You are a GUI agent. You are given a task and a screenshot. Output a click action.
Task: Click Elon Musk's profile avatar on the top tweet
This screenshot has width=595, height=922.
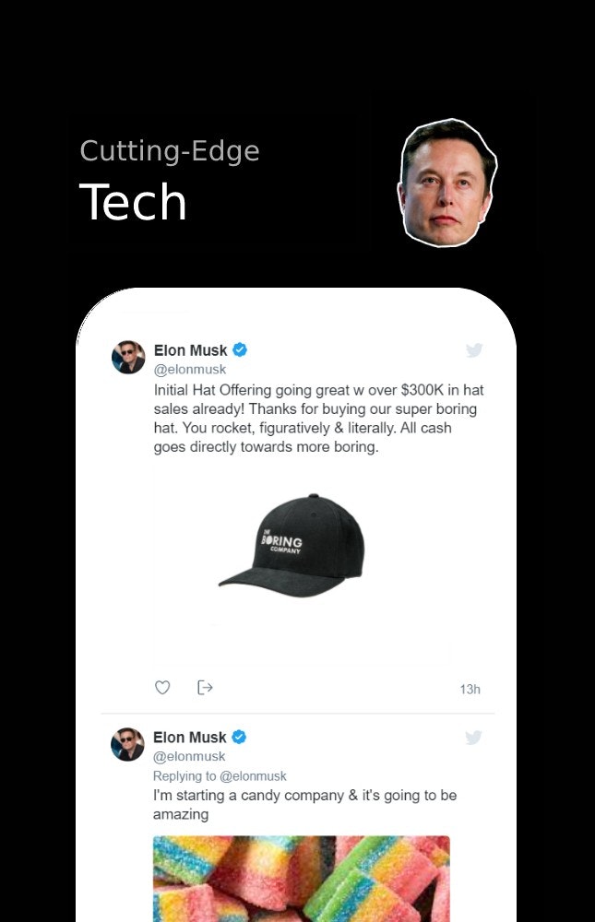click(128, 357)
